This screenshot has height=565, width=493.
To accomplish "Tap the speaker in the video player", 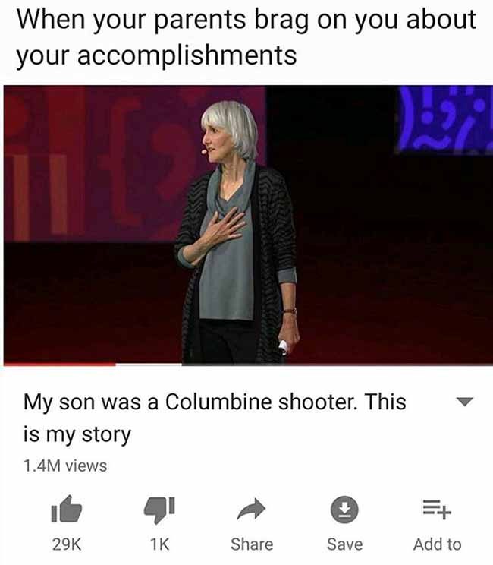I will (x=237, y=231).
